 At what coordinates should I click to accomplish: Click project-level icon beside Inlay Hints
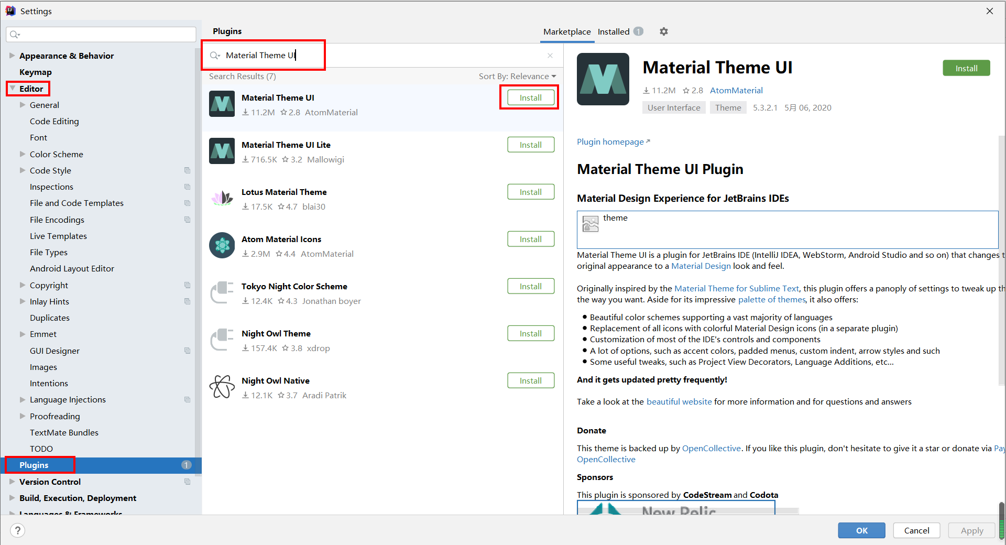187,301
